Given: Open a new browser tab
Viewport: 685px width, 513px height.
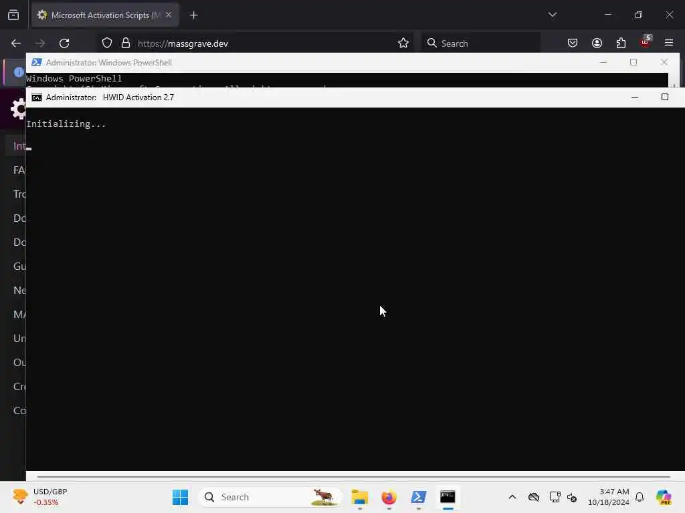Looking at the screenshot, I should click(x=194, y=15).
